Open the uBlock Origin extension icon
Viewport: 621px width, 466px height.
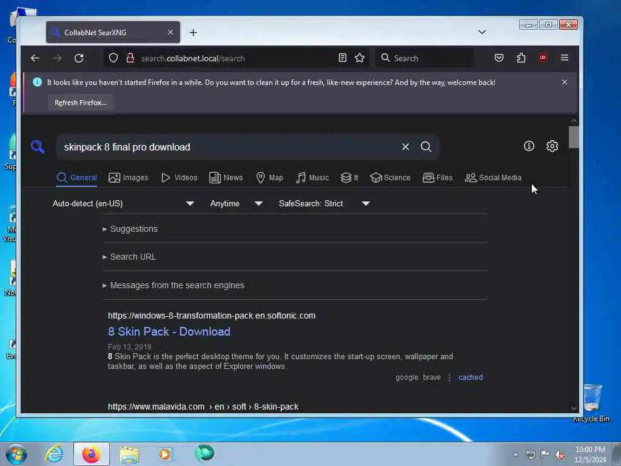(543, 58)
